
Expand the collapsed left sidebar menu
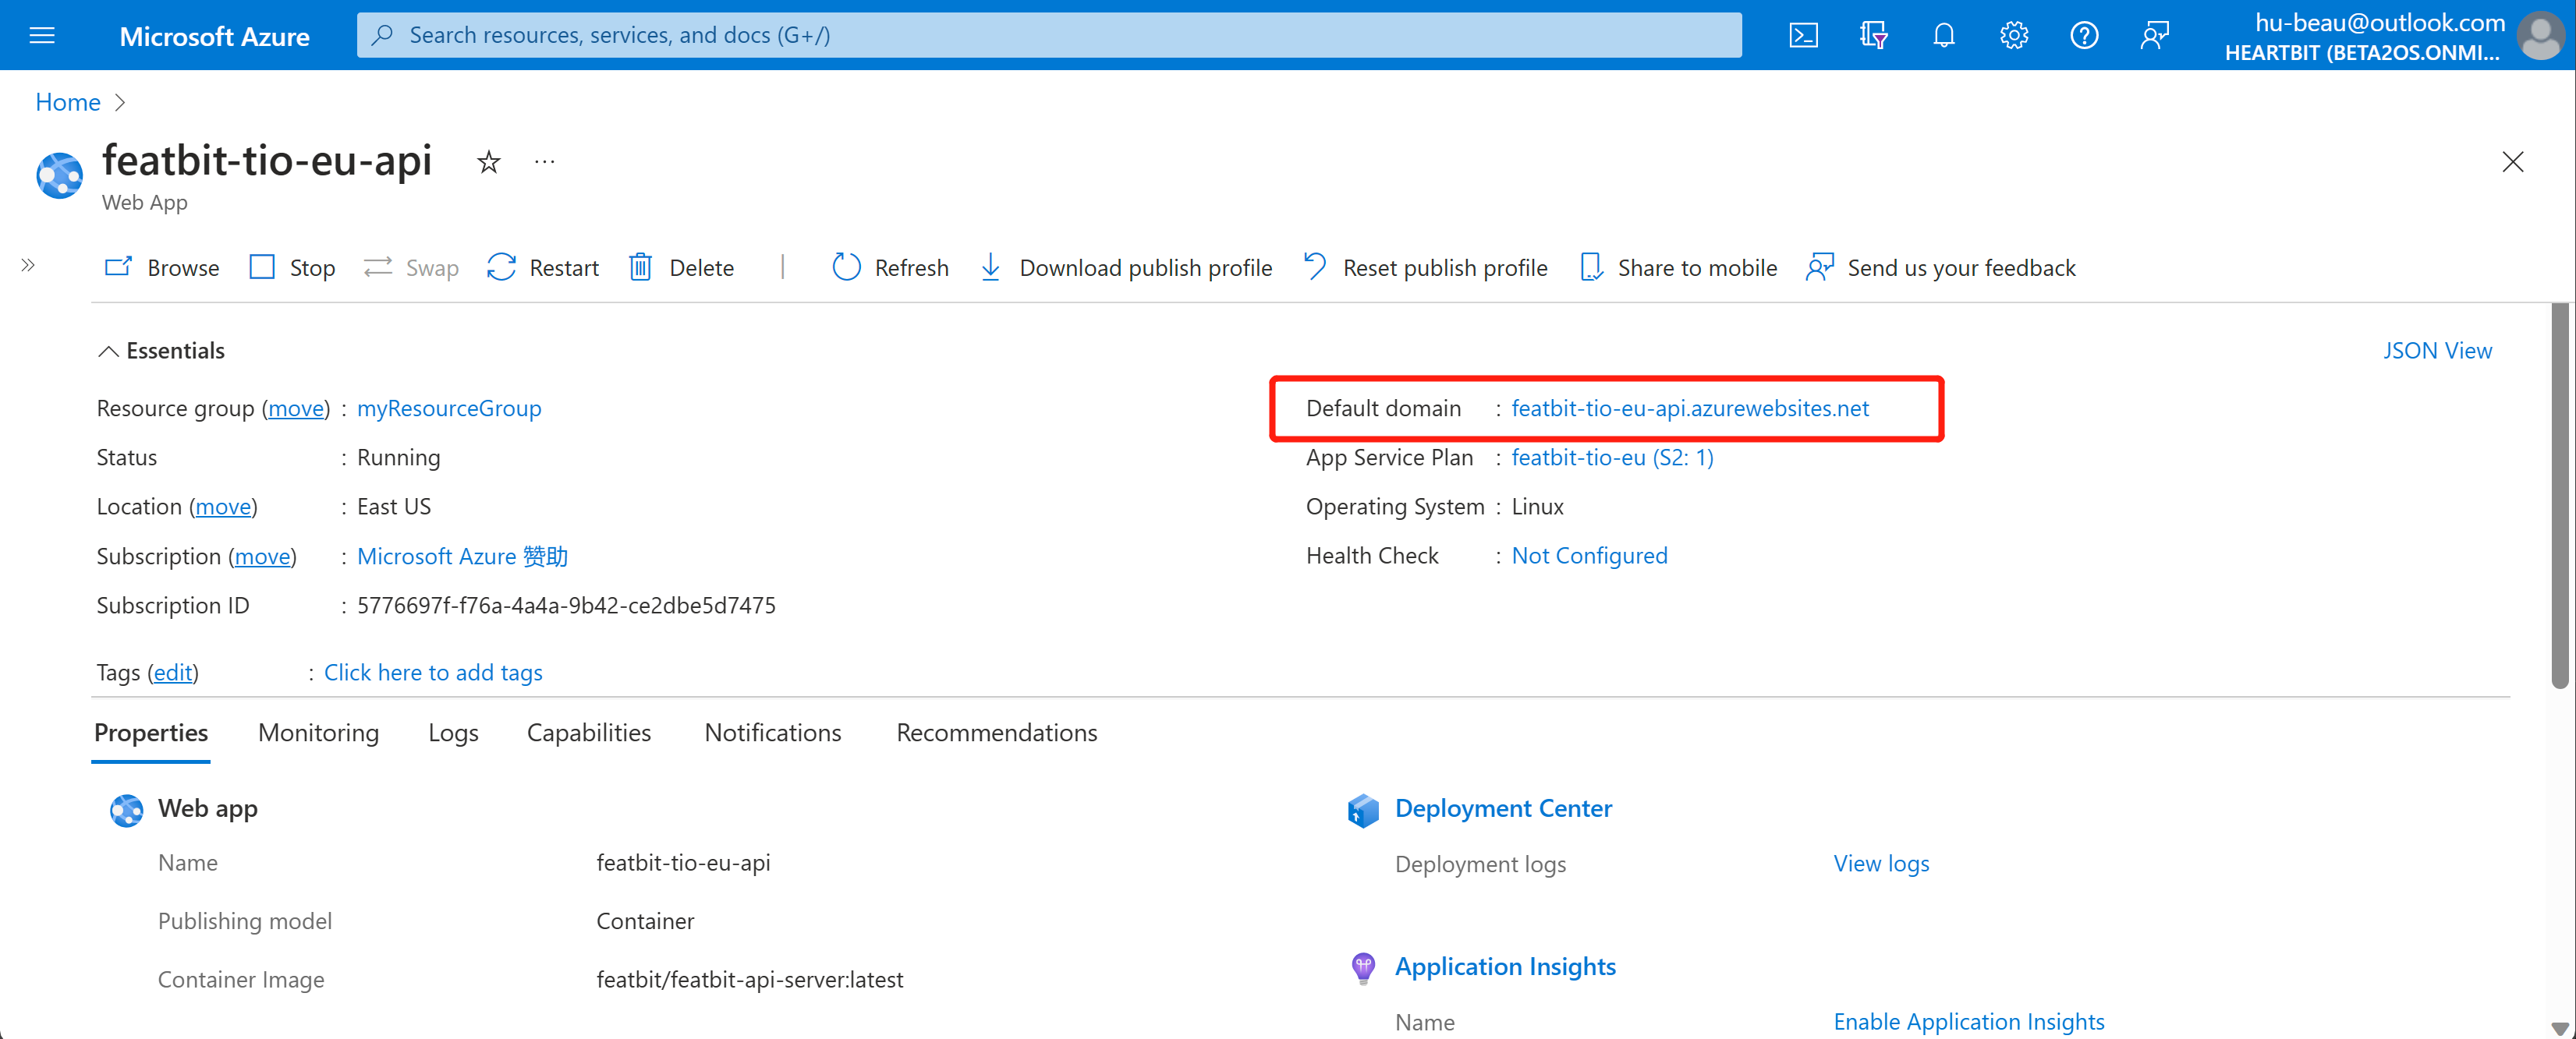pos(28,265)
